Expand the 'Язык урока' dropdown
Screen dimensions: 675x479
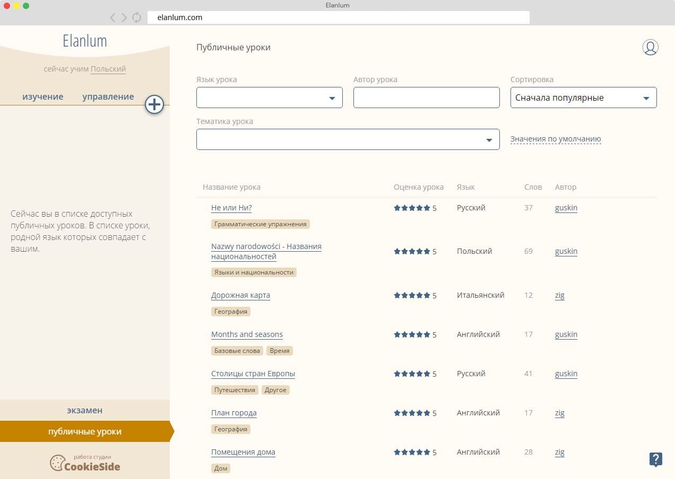pyautogui.click(x=270, y=97)
